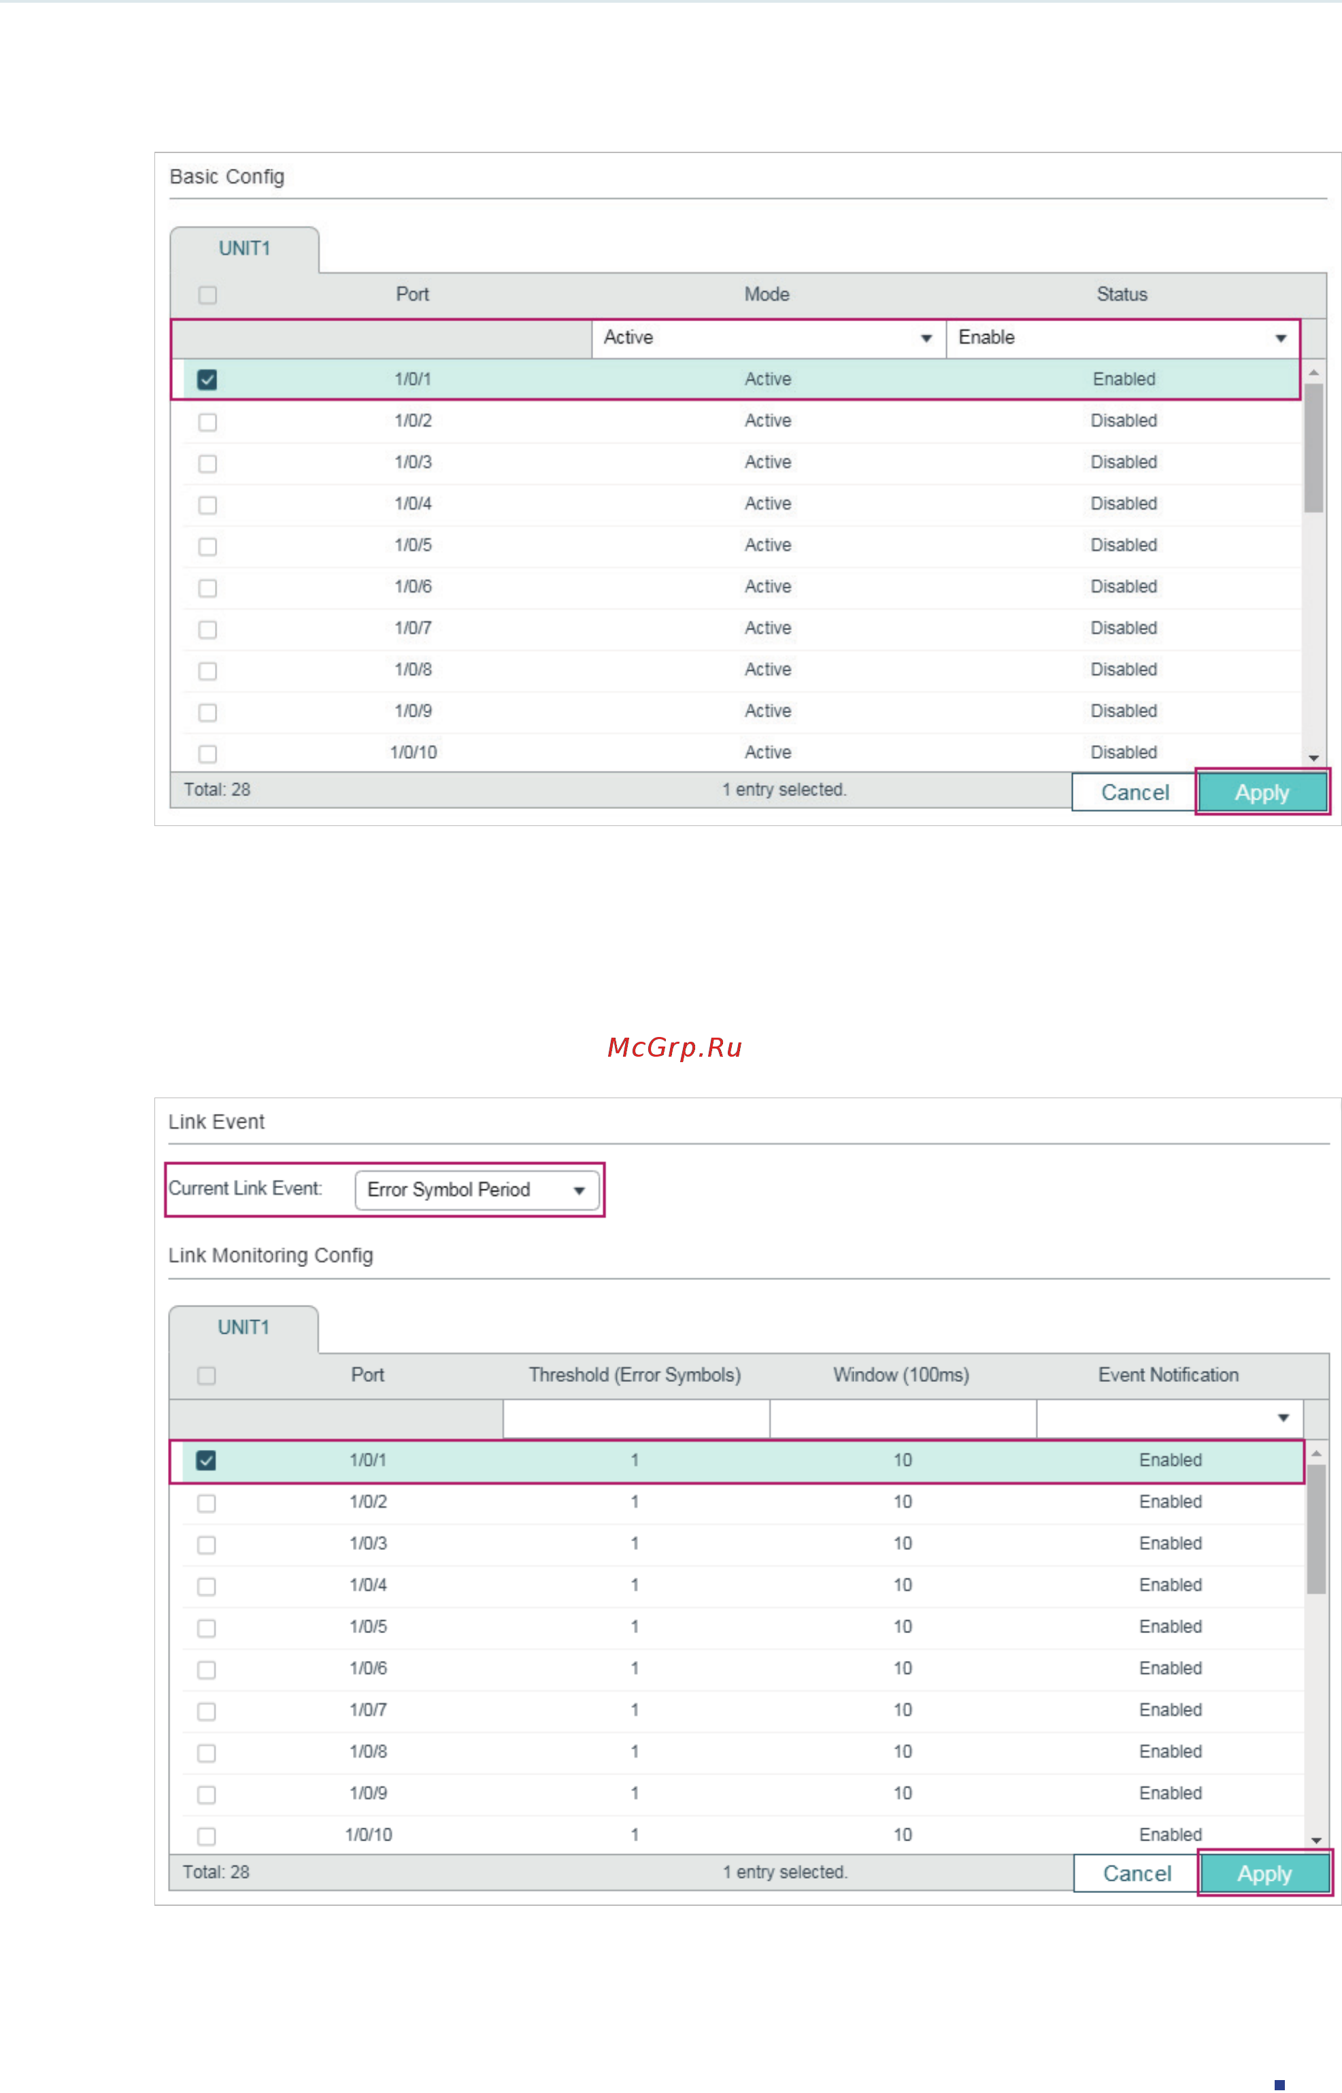Uncheck port 1/0/1 in Link Monitoring table

207,1460
